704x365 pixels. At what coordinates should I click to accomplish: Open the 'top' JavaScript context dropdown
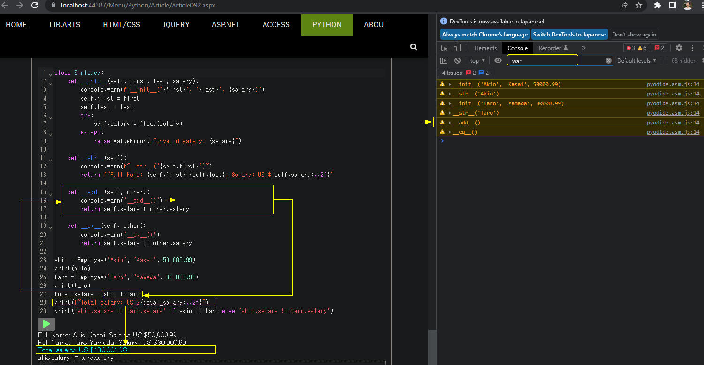(477, 61)
